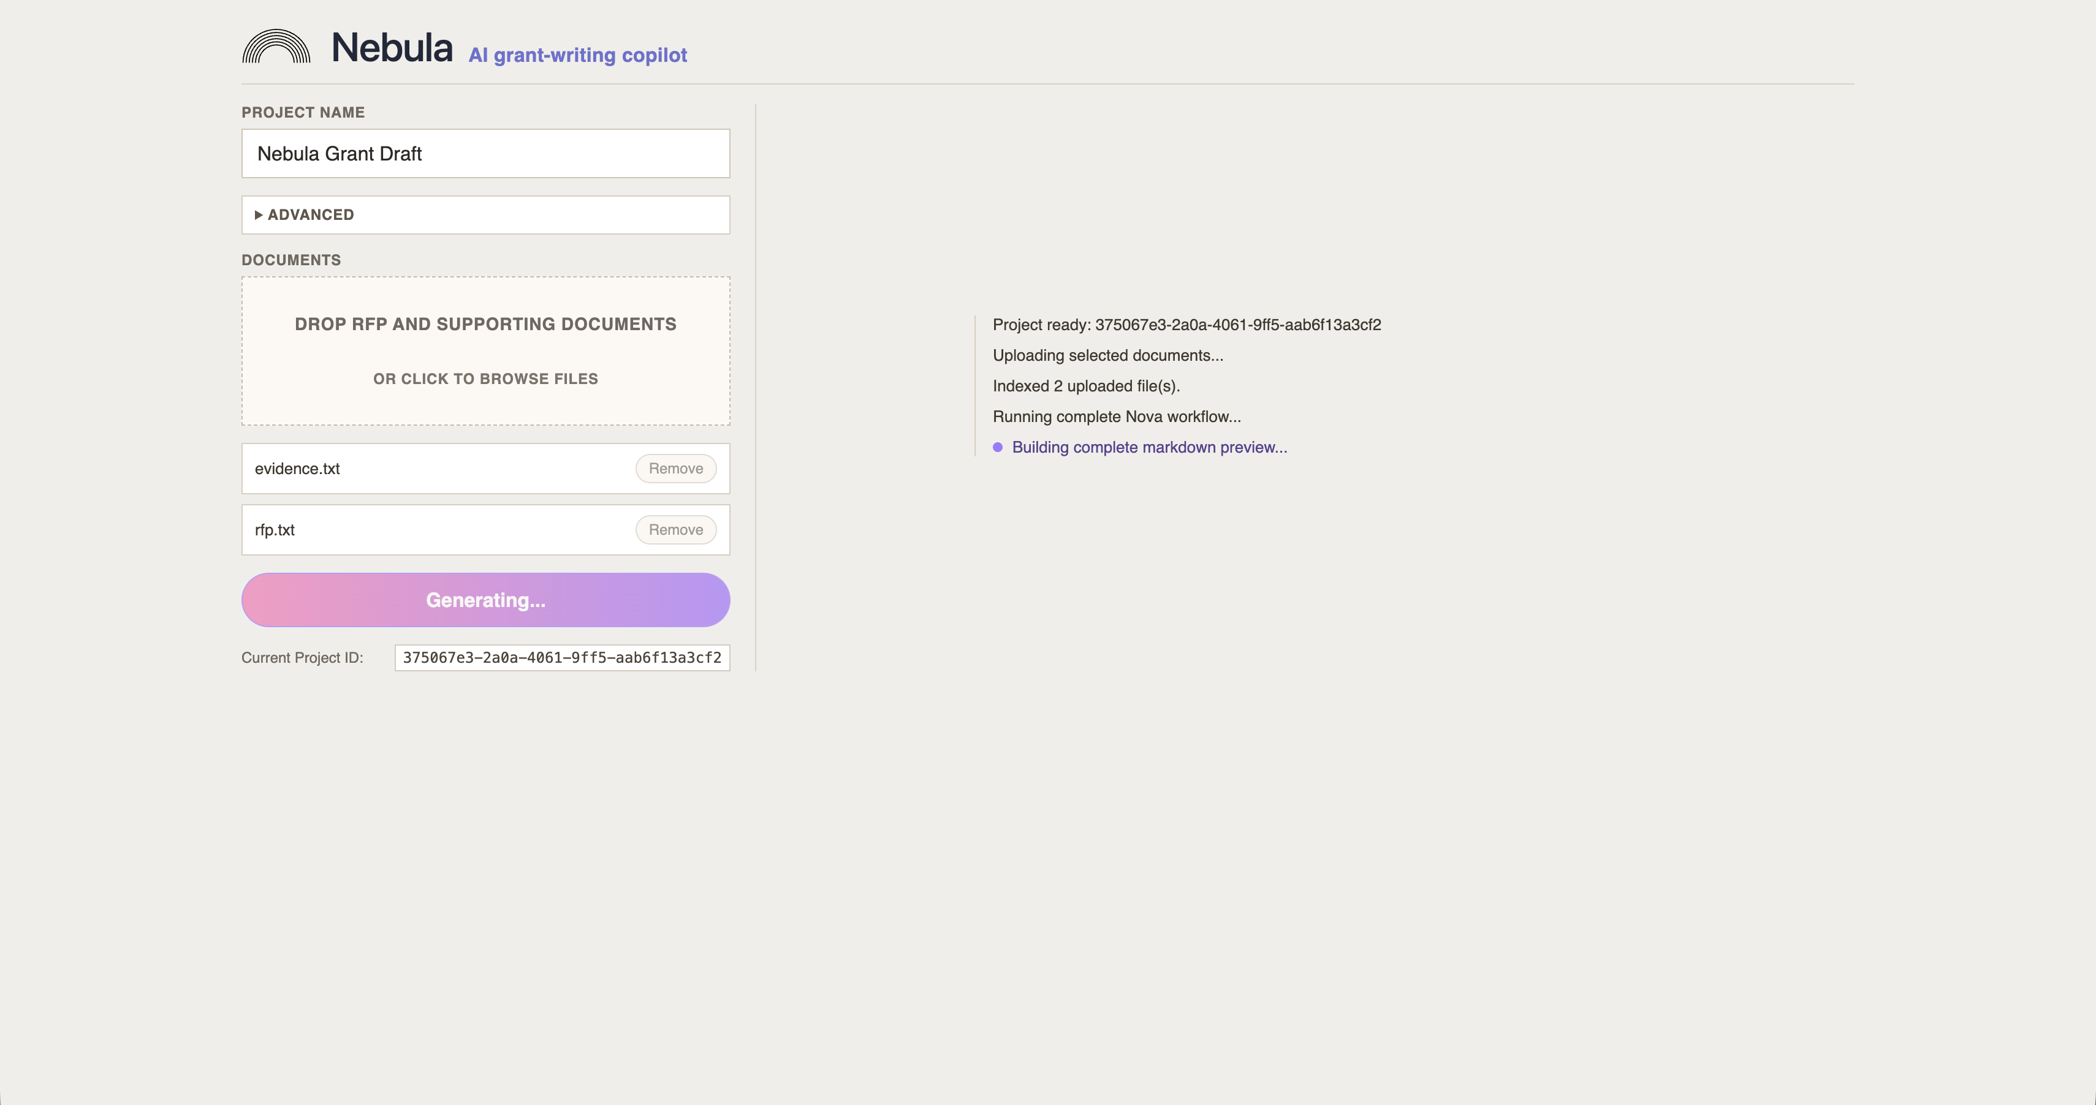Viewport: 2096px width, 1105px height.
Task: Click the purple status dot indicator
Action: pos(998,447)
